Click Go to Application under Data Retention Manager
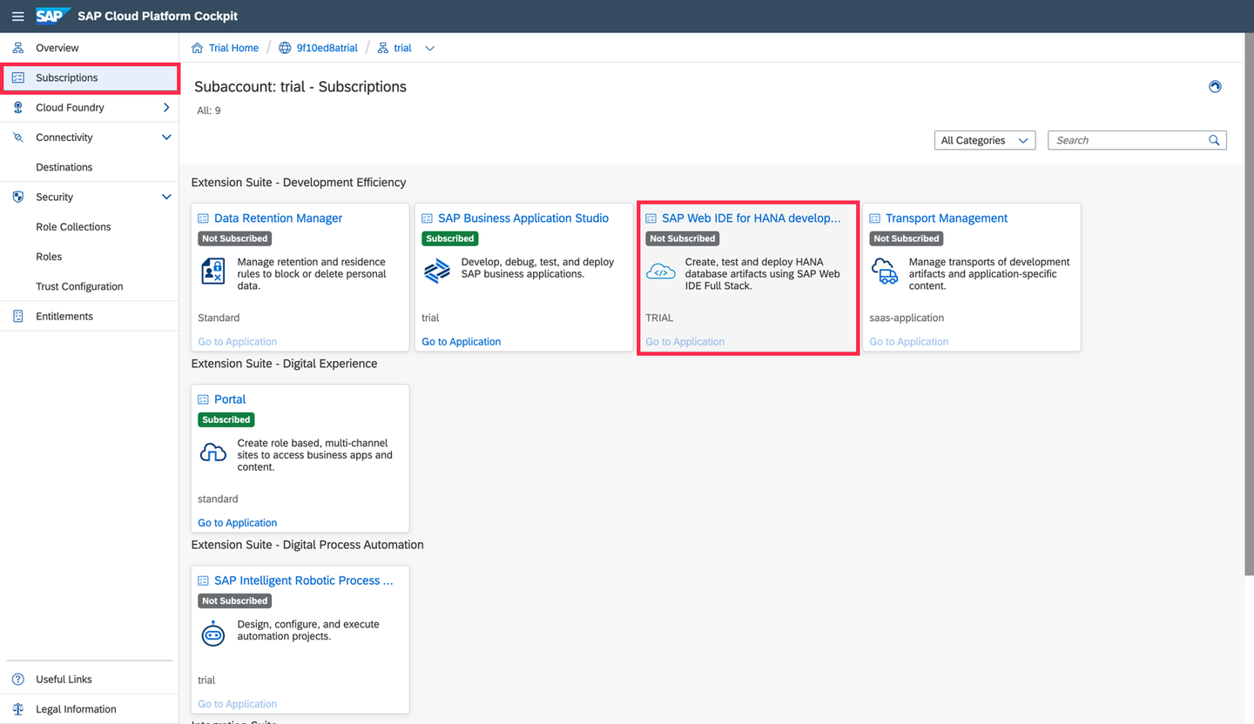The height and width of the screenshot is (724, 1254). [238, 342]
